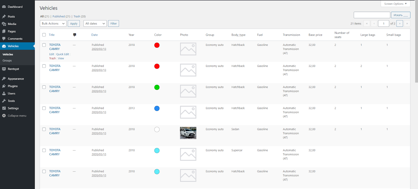Open the Bulk Actions dropdown
Image resolution: width=418 pixels, height=189 pixels.
(53, 23)
